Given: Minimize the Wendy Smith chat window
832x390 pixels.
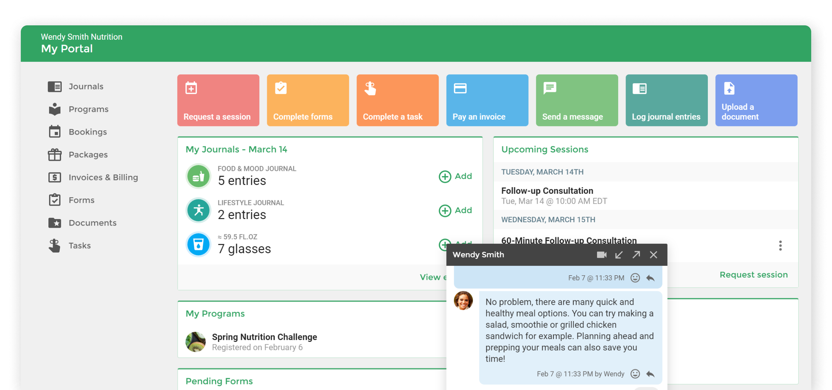Looking at the screenshot, I should [619, 255].
